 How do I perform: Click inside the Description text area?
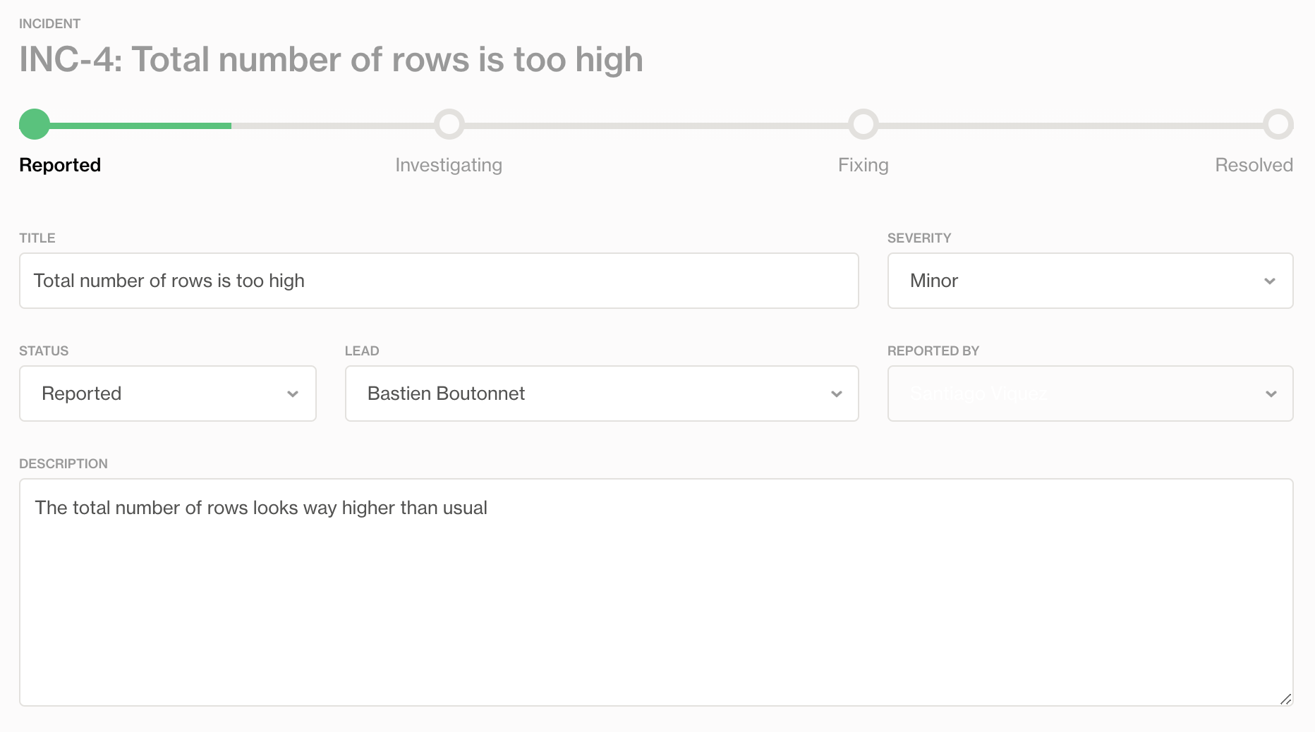click(x=656, y=592)
